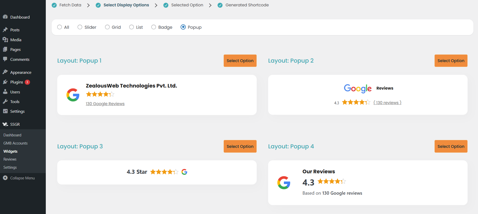This screenshot has width=478, height=214.
Task: Click the Posts pin icon in sidebar
Action: pyautogui.click(x=5, y=30)
